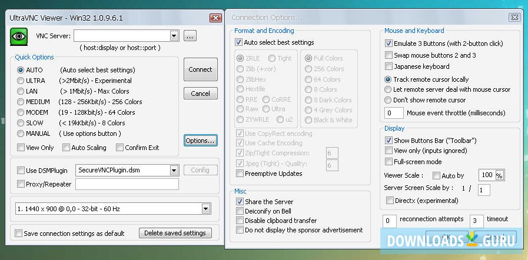
Task: Select the Hextile encoding option
Action: click(x=240, y=89)
